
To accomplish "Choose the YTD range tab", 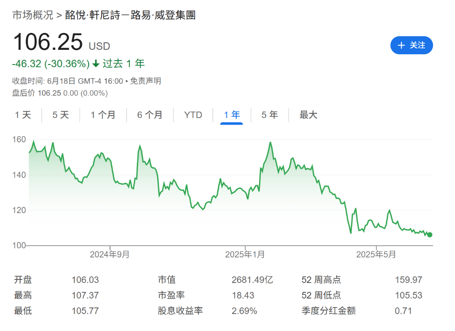I will click(x=193, y=115).
